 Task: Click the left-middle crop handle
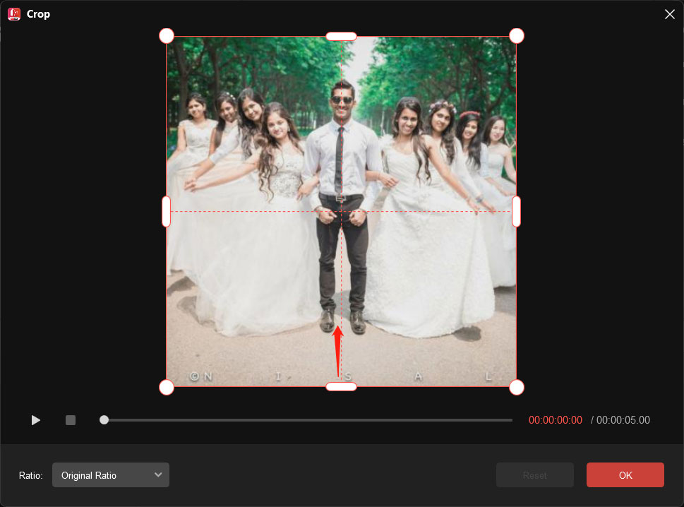[x=167, y=211]
